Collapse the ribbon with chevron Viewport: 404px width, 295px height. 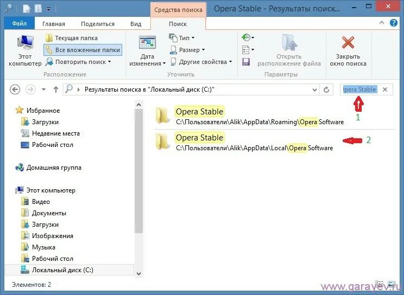click(382, 23)
